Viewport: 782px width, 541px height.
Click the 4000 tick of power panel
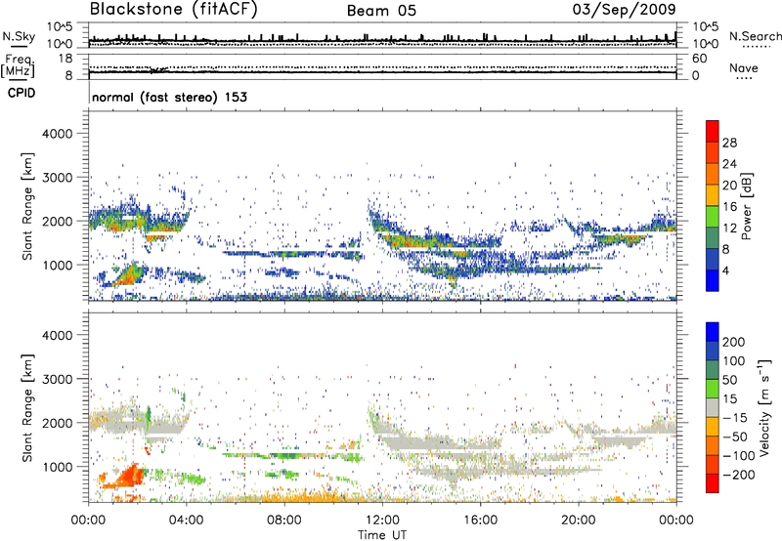(57, 134)
